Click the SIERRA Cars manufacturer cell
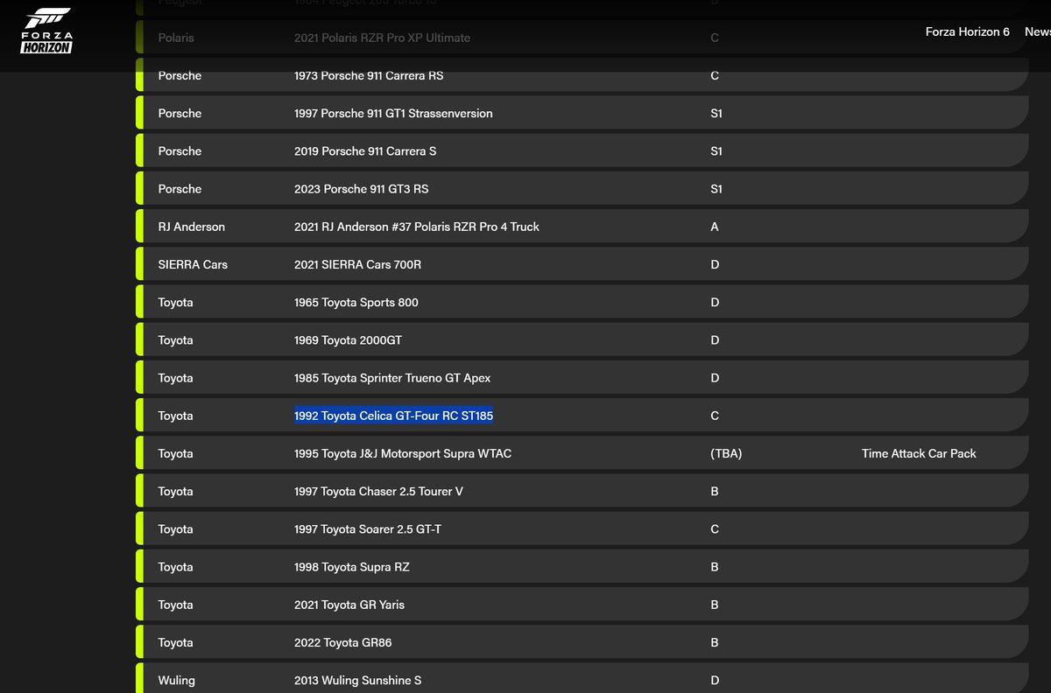 tap(193, 263)
